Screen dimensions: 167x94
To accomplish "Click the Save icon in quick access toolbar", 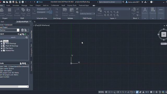I will (10, 2).
